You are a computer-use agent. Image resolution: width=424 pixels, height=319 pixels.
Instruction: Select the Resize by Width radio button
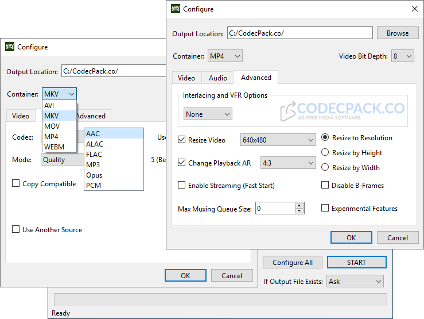pos(325,167)
